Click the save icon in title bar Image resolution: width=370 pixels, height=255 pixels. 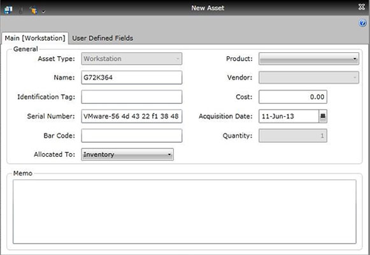(8, 10)
